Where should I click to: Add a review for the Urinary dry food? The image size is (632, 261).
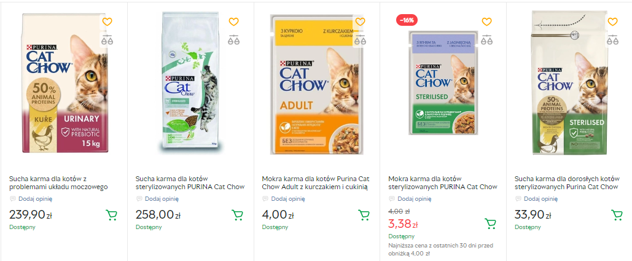pyautogui.click(x=35, y=198)
